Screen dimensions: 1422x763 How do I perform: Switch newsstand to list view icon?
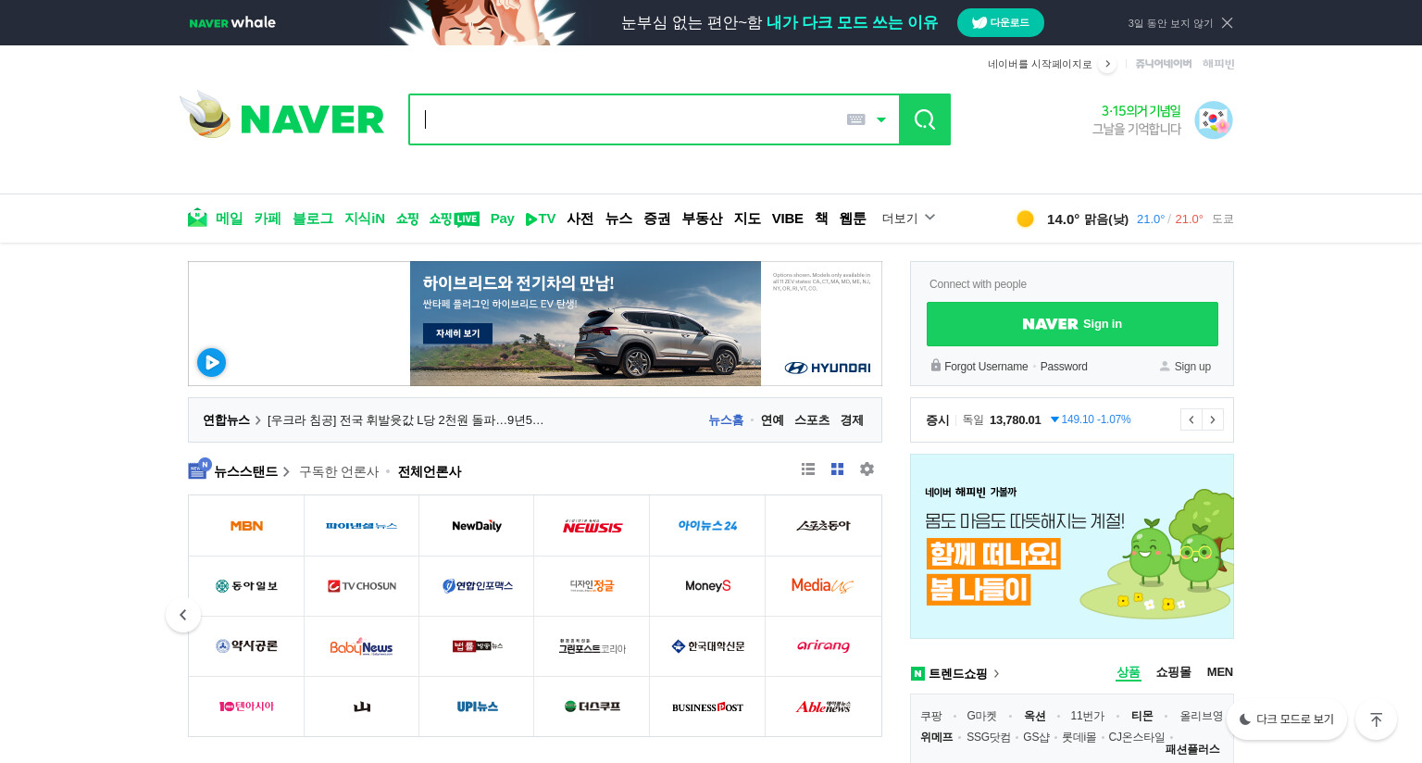[808, 469]
